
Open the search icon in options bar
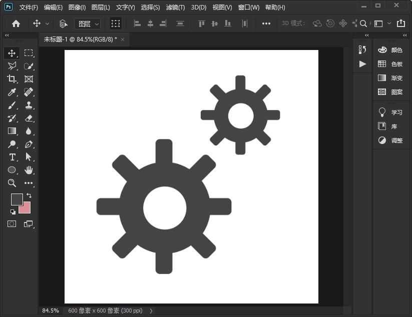(x=363, y=23)
